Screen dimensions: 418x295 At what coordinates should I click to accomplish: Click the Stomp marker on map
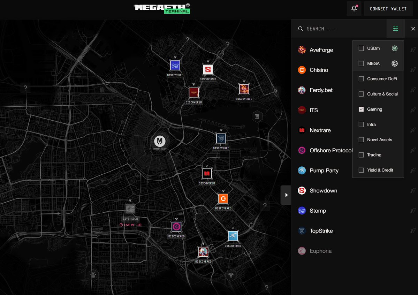175,66
